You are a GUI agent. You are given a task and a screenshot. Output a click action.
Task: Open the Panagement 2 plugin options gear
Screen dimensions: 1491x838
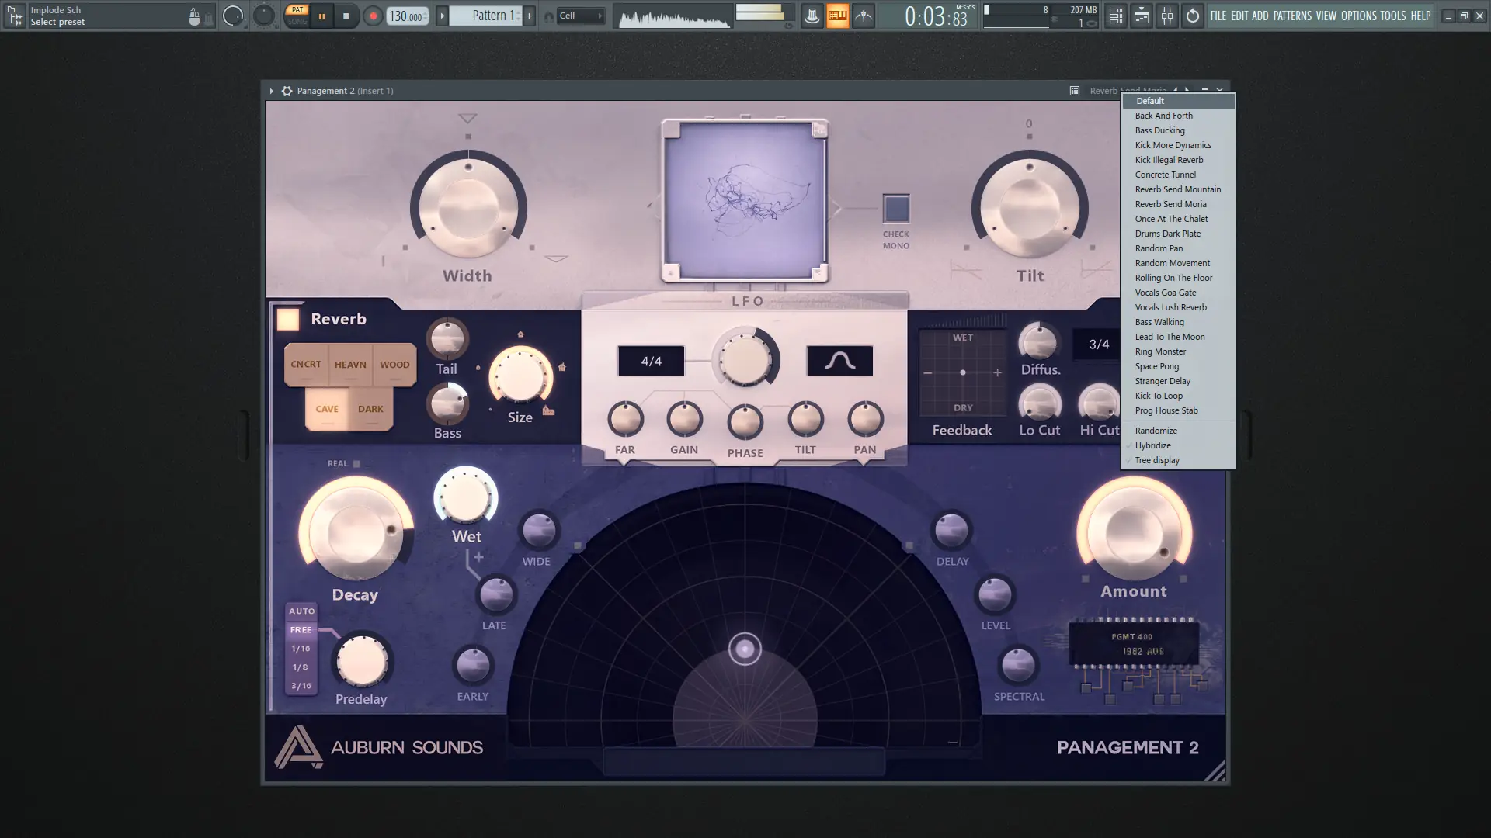coord(287,91)
